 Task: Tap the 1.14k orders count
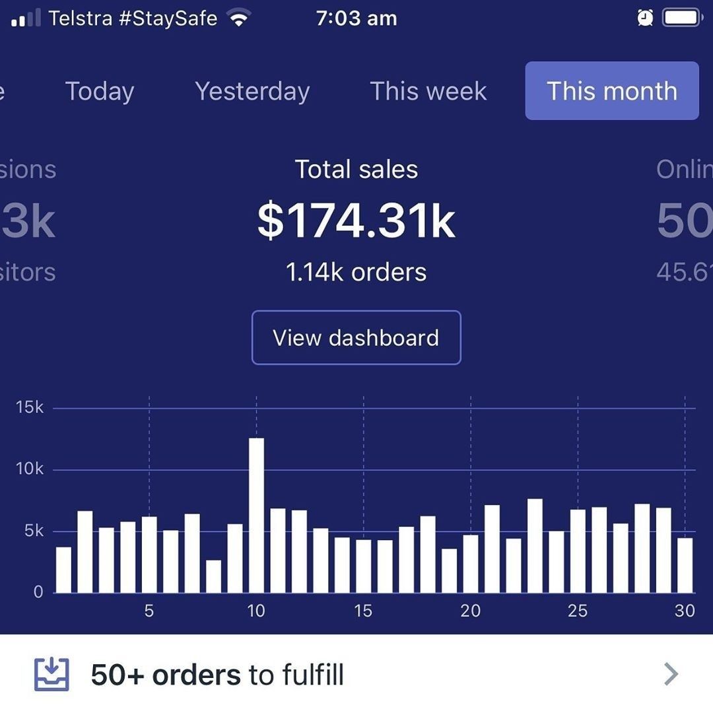coord(356,272)
